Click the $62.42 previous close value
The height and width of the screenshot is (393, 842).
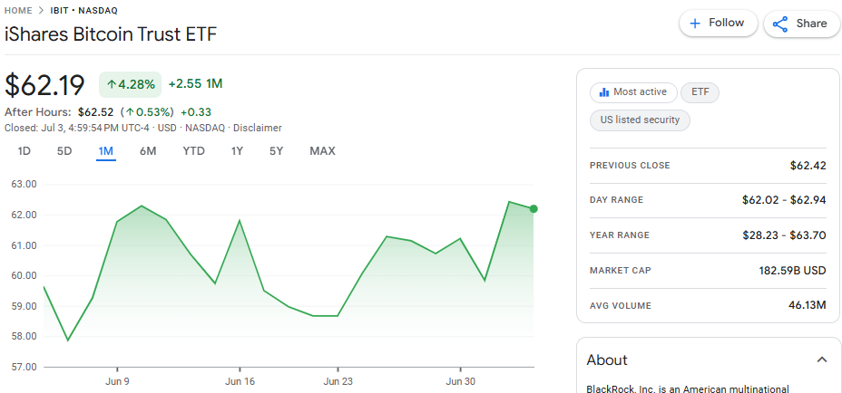808,166
